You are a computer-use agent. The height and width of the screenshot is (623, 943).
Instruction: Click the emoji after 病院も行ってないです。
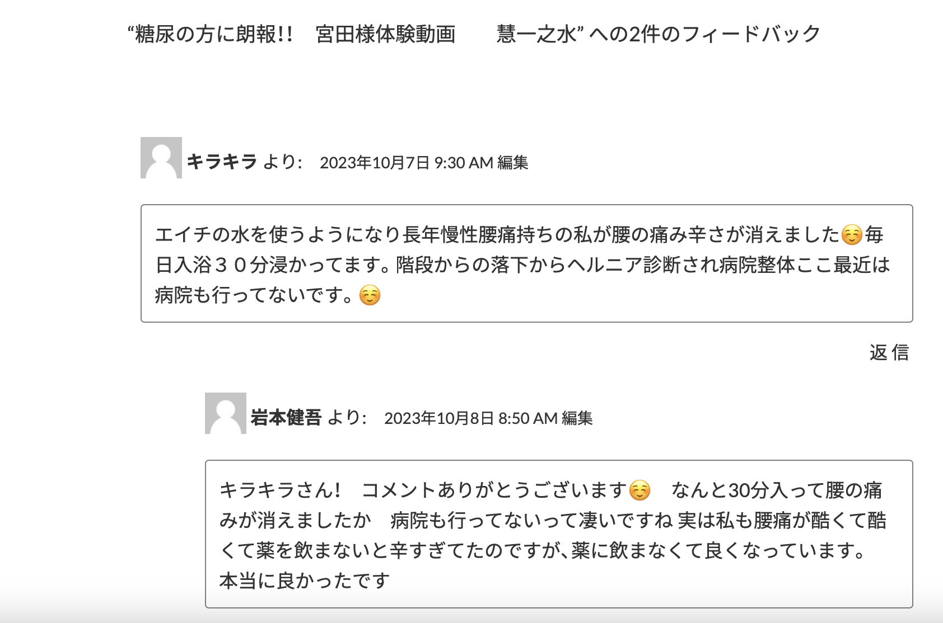pos(370,295)
